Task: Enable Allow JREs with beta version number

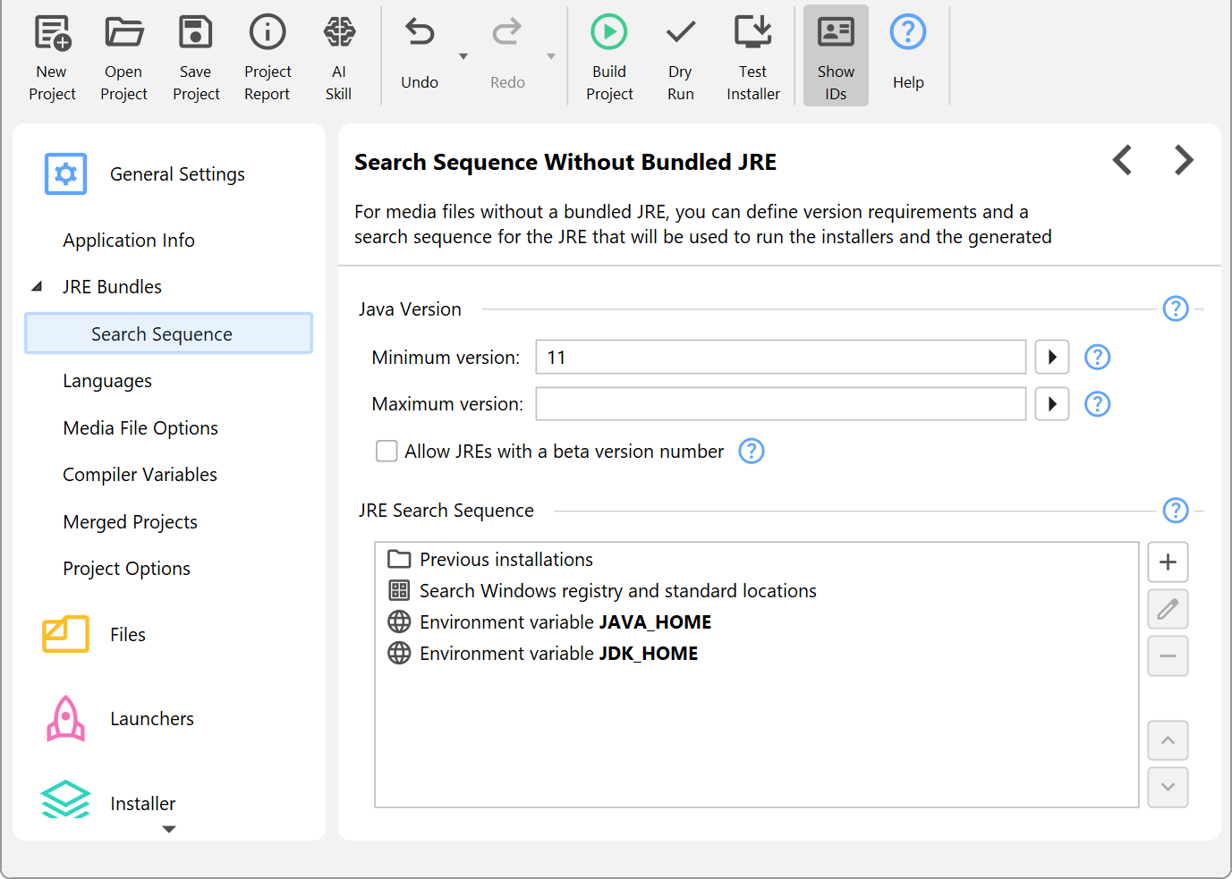Action: pos(387,452)
